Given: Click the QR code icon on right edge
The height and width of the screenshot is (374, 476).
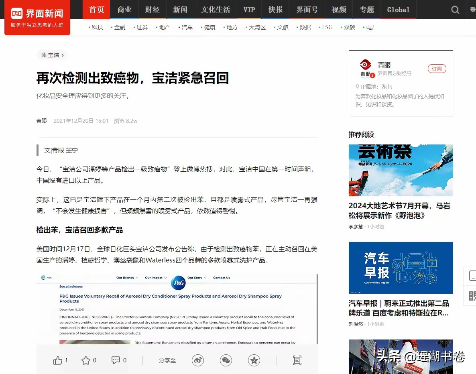Looking at the screenshot, I should click(472, 296).
